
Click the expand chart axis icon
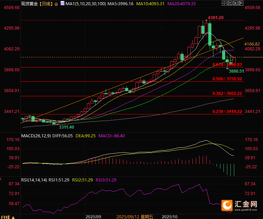pos(235,3)
